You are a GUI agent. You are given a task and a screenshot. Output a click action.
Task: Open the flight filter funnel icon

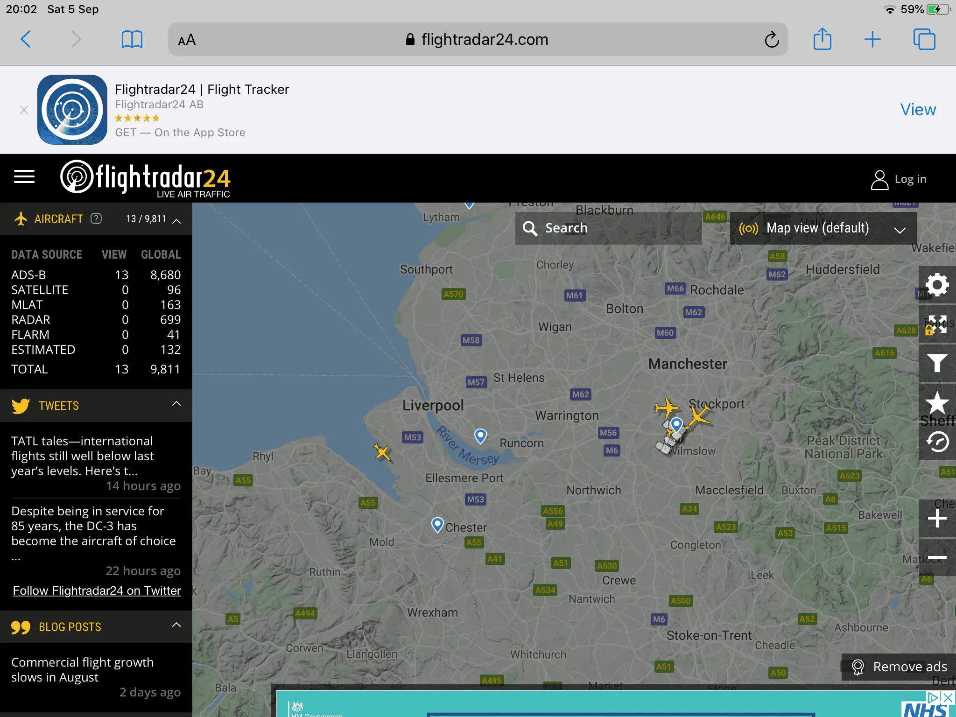pyautogui.click(x=937, y=363)
